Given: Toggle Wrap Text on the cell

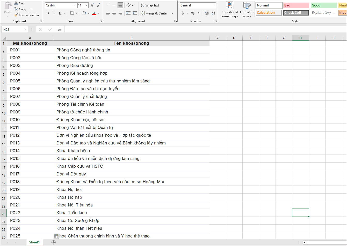Looking at the screenshot, I should (150, 5).
